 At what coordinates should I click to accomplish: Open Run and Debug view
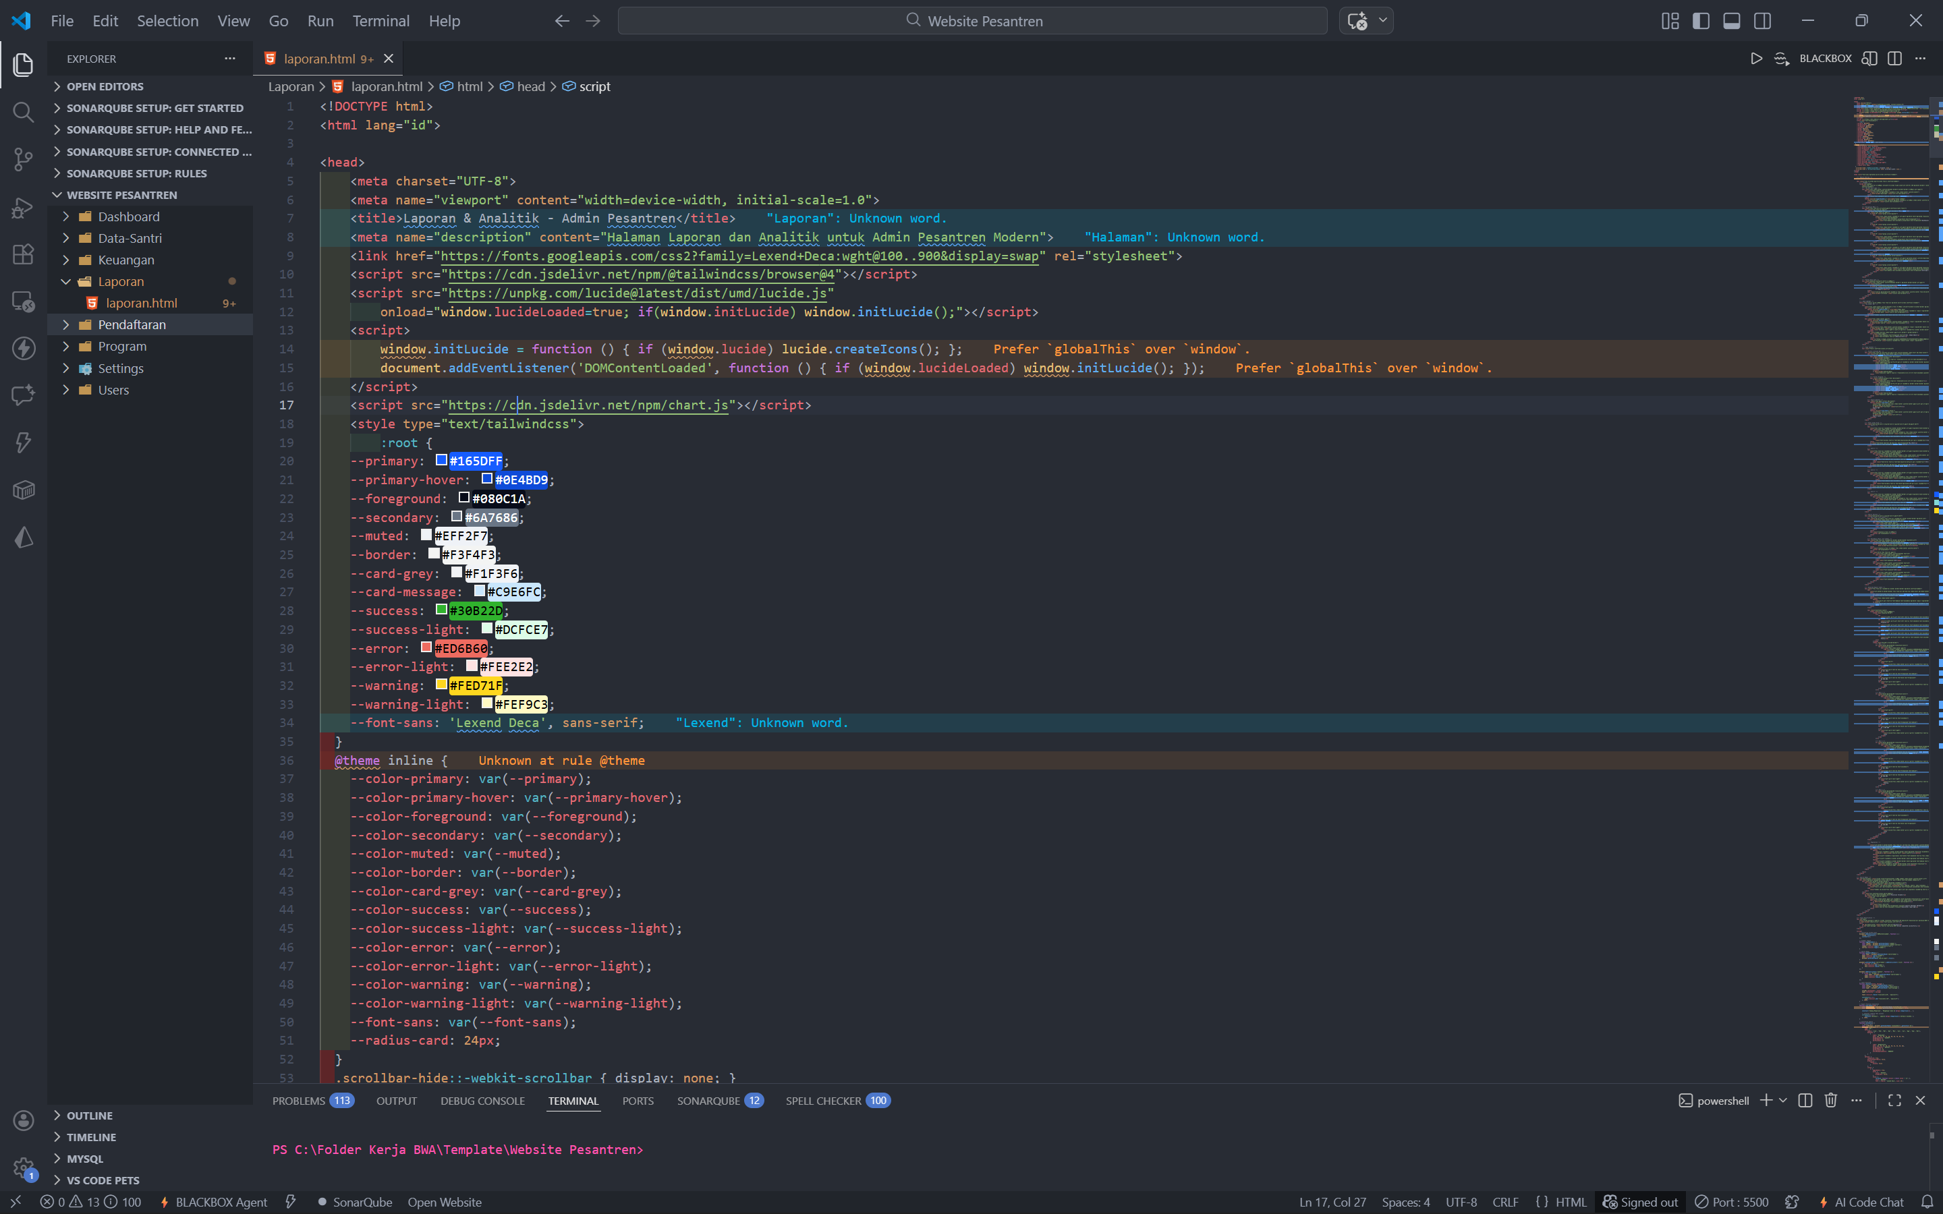click(x=24, y=207)
